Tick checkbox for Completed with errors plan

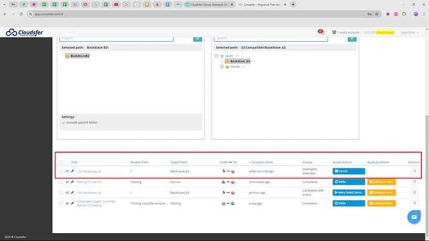pyautogui.click(x=61, y=193)
